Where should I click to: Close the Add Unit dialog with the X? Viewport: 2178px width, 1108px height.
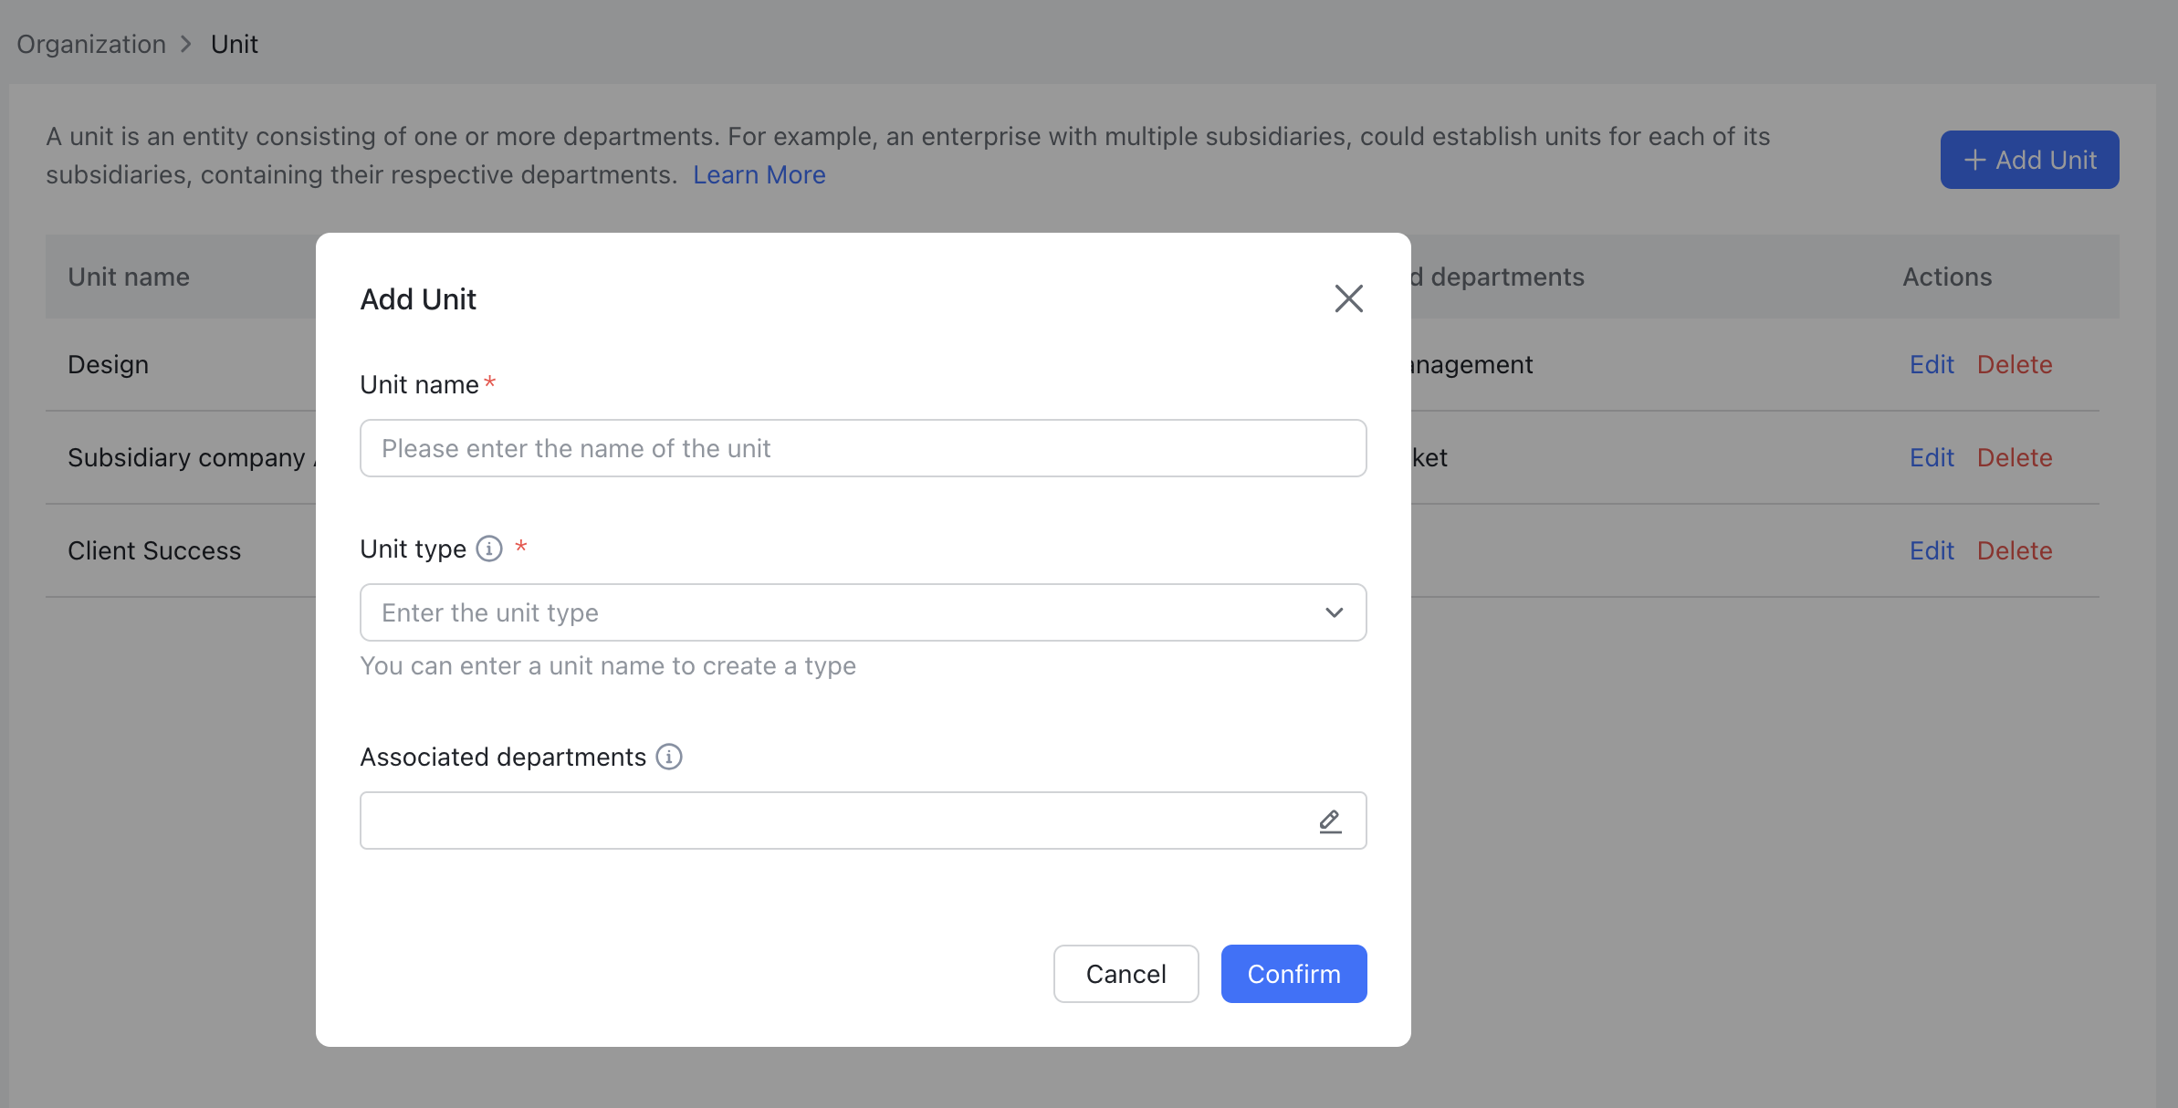click(1349, 298)
